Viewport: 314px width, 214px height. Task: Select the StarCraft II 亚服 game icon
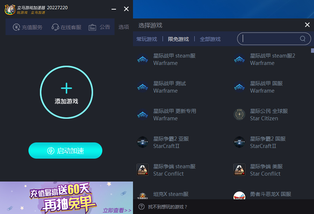click(143, 142)
